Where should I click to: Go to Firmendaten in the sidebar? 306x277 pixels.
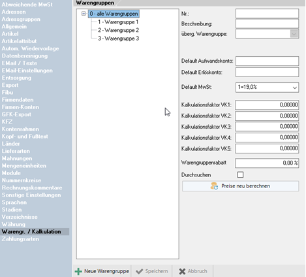click(18, 100)
